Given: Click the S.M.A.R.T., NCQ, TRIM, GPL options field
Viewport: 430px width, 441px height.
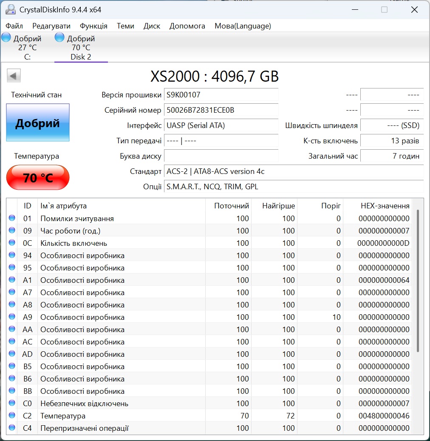Looking at the screenshot, I should pos(294,186).
